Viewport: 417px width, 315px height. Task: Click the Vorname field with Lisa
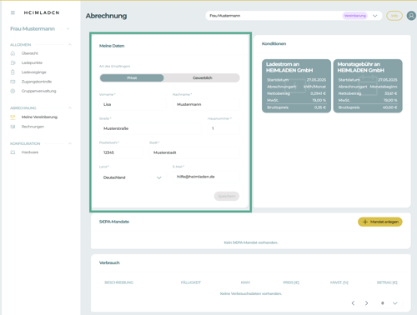click(x=133, y=104)
